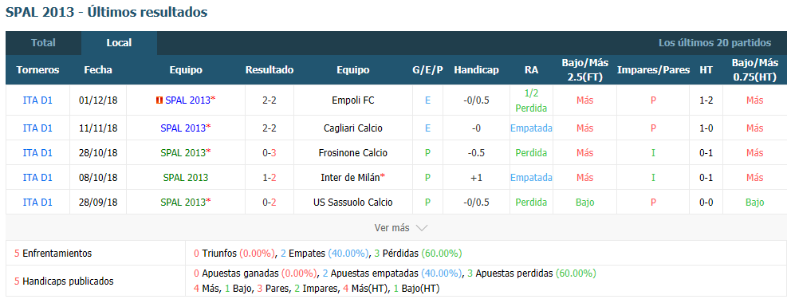This screenshot has width=787, height=303.
Task: Click the 1-2 result against Inter de Milán
Action: [269, 178]
